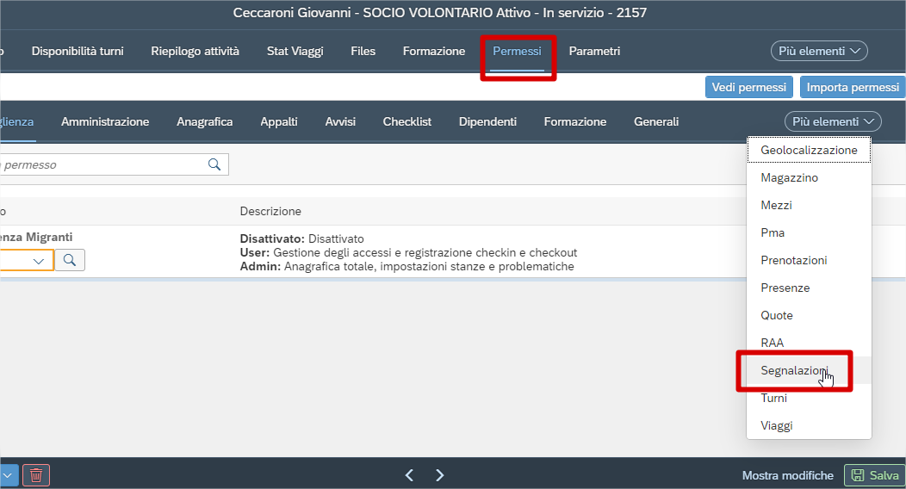The image size is (906, 489).
Task: Go to previous record with left chevron
Action: (x=409, y=475)
